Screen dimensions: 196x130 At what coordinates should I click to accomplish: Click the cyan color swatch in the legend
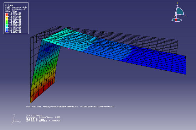7,27
